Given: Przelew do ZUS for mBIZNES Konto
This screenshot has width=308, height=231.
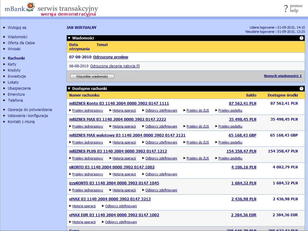Looking at the screenshot, I should pyautogui.click(x=198, y=110).
